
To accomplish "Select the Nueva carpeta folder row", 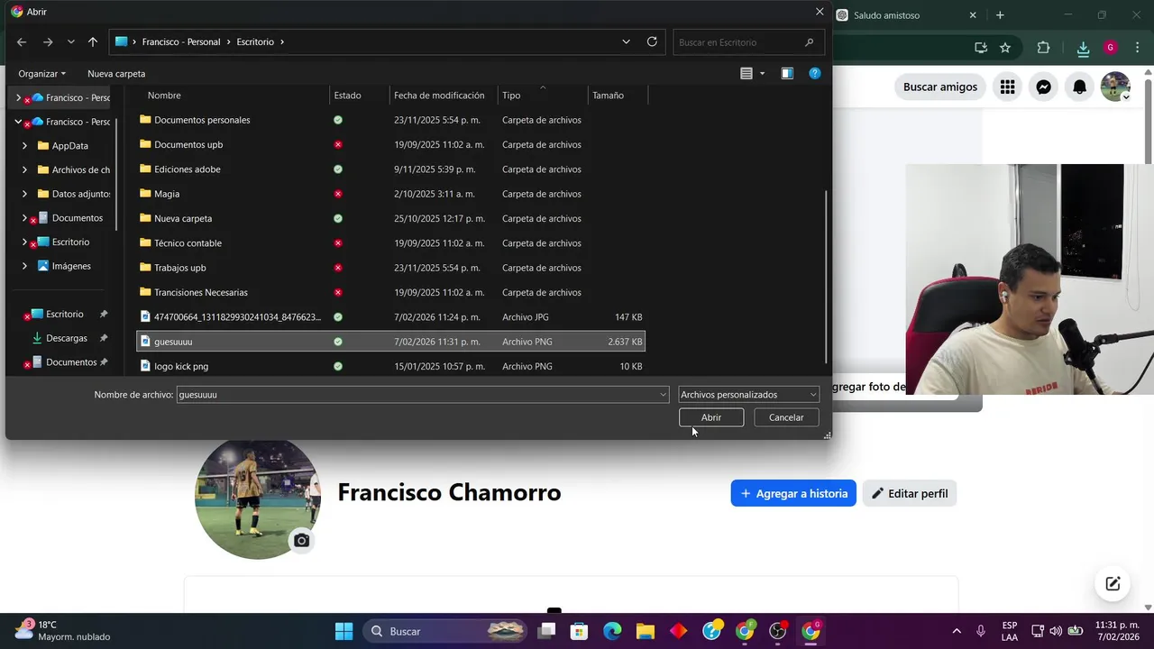I will point(391,218).
